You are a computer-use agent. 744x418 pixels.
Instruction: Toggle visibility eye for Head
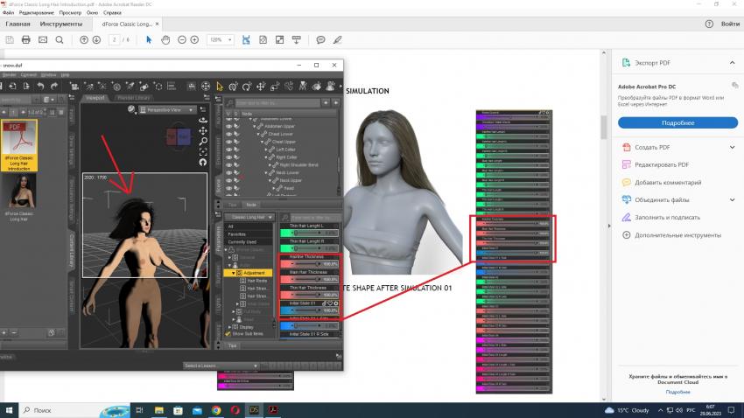[x=228, y=188]
